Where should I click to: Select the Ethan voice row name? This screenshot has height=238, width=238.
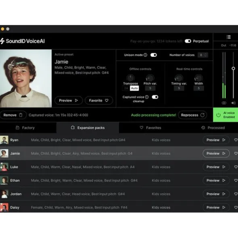coord(15,180)
